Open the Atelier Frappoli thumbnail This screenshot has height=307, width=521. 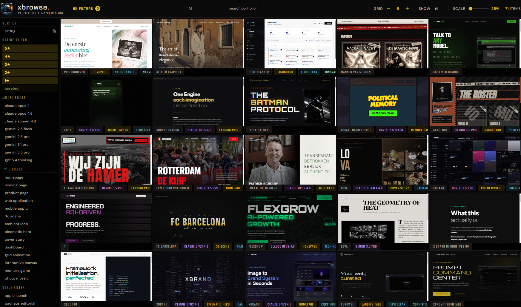(198, 44)
